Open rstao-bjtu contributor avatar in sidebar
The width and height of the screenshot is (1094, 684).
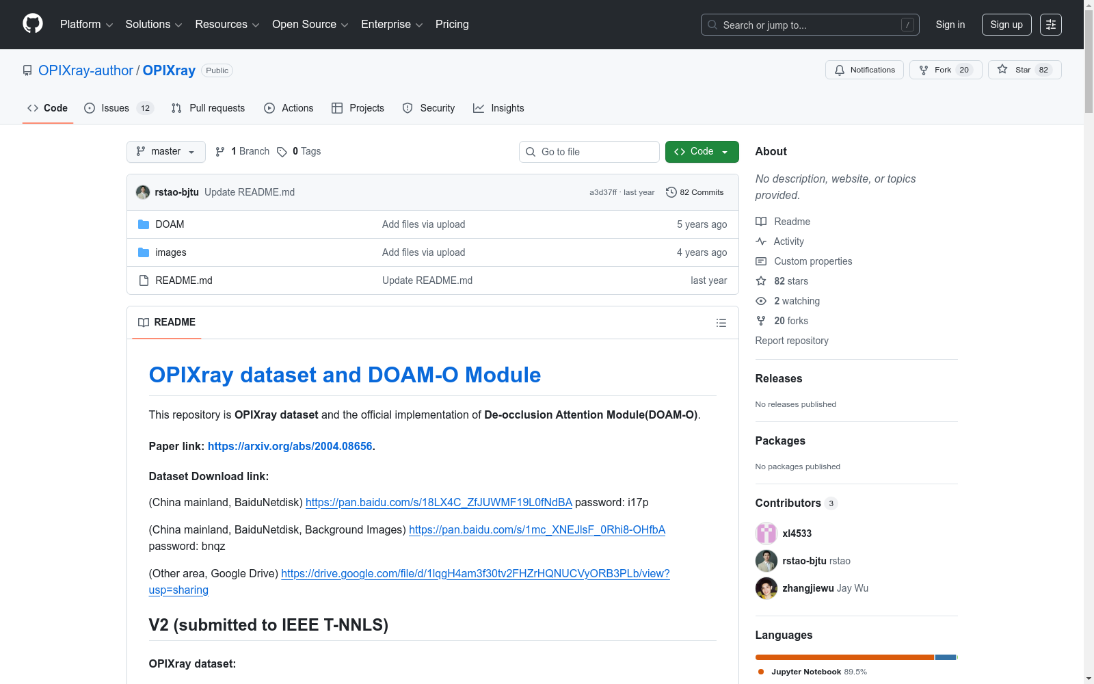coord(766,561)
